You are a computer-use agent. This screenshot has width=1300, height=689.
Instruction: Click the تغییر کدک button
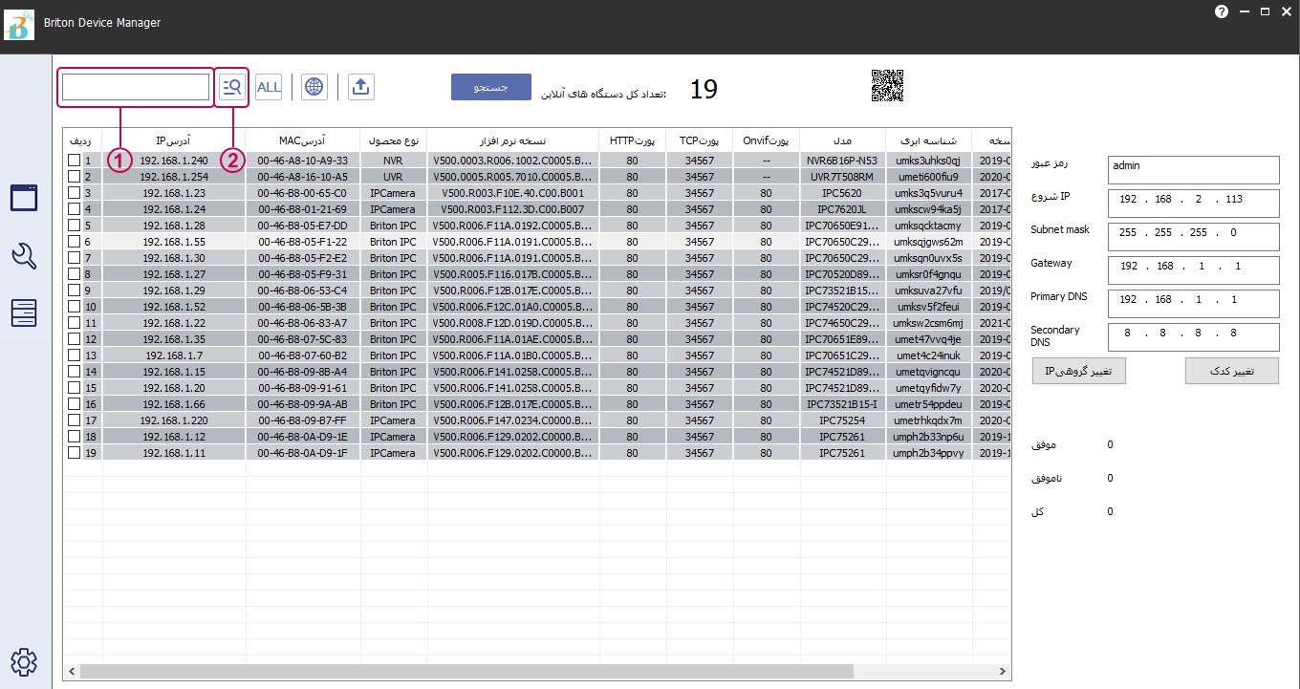1231,372
